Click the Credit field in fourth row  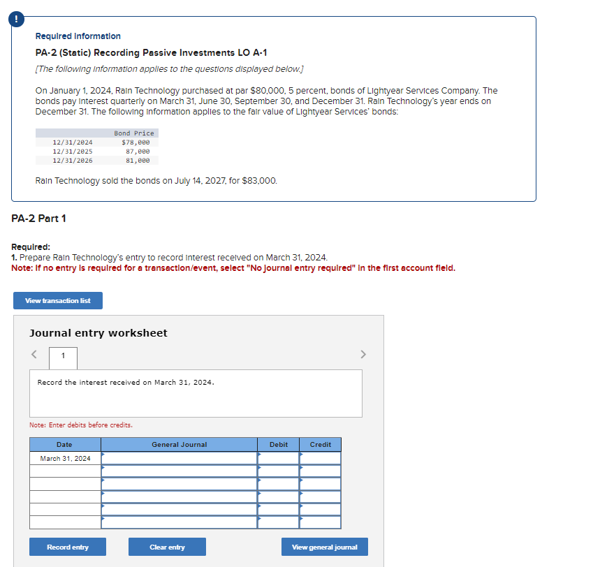click(321, 496)
